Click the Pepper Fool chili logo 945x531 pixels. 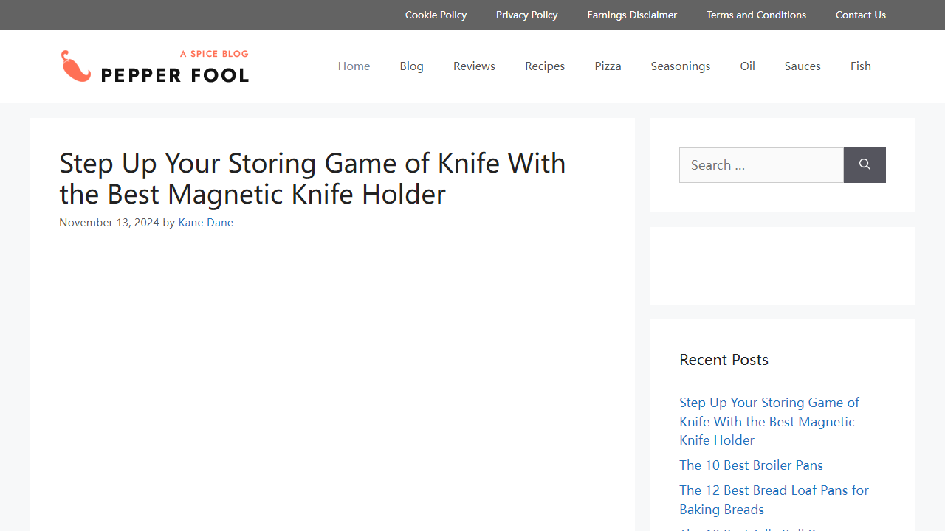[x=154, y=66]
